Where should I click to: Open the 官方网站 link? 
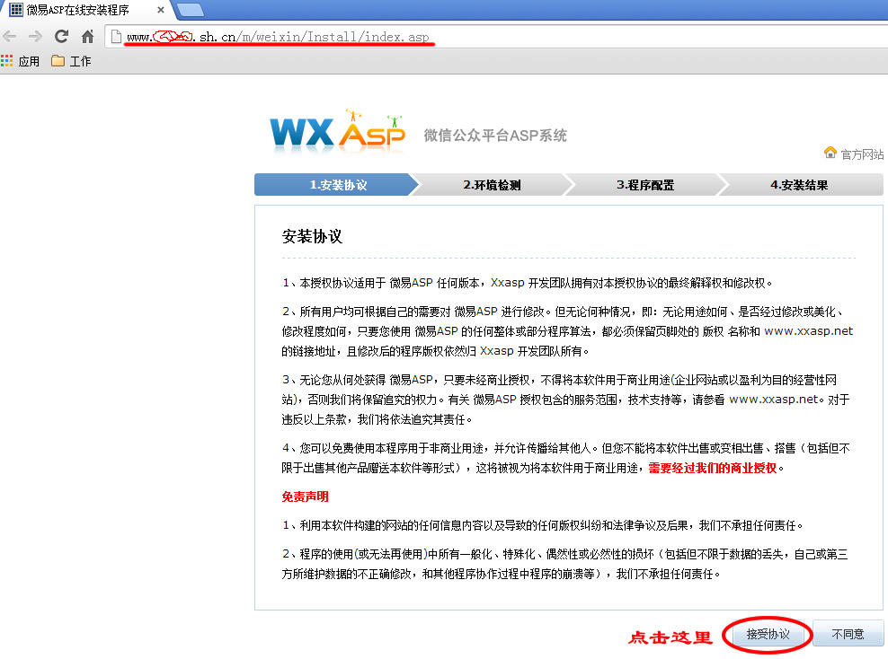861,154
